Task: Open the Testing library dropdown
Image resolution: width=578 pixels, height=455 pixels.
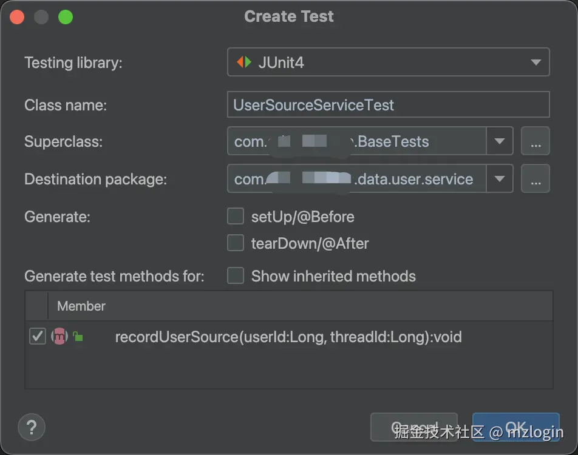Action: pos(535,61)
